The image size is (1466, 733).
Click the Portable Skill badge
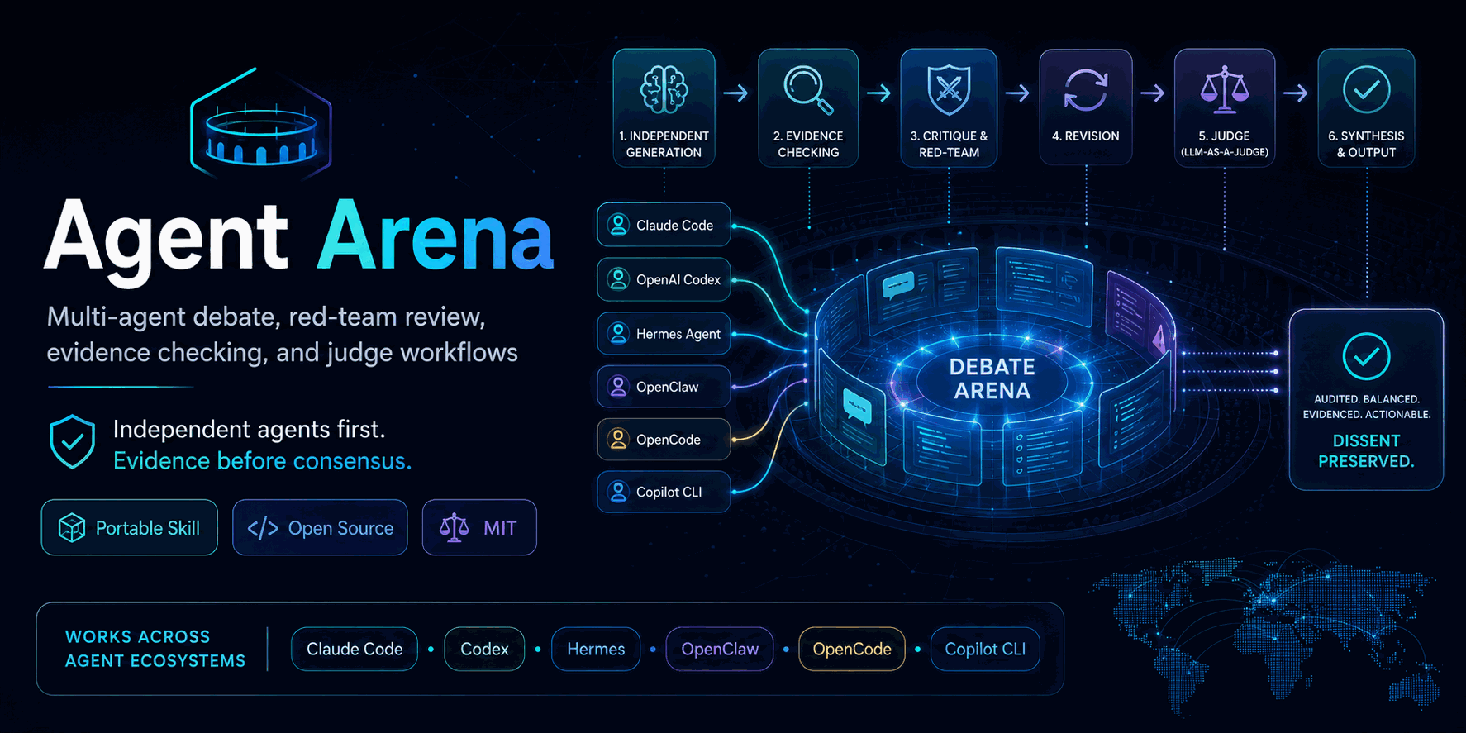pyautogui.click(x=130, y=527)
